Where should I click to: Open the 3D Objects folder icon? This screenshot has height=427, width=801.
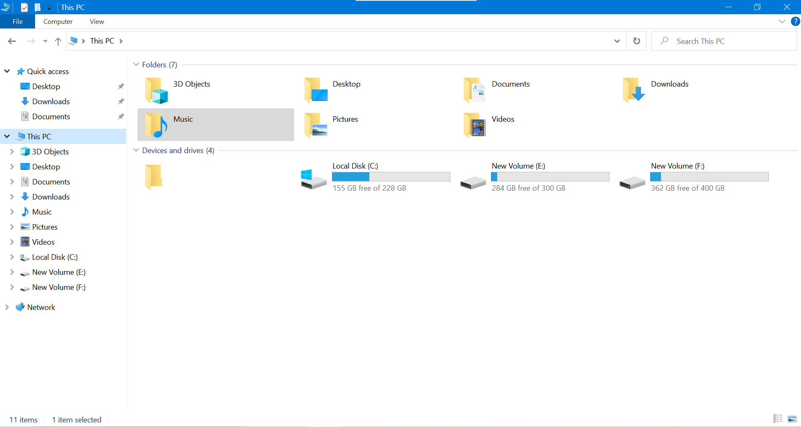[x=156, y=90]
